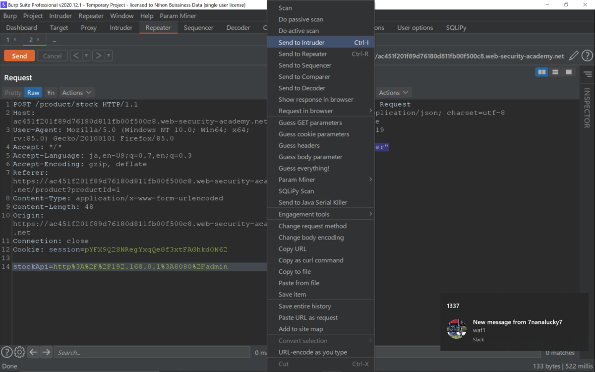The height and width of the screenshot is (372, 595).
Task: Select Save item
Action: pos(320,294)
